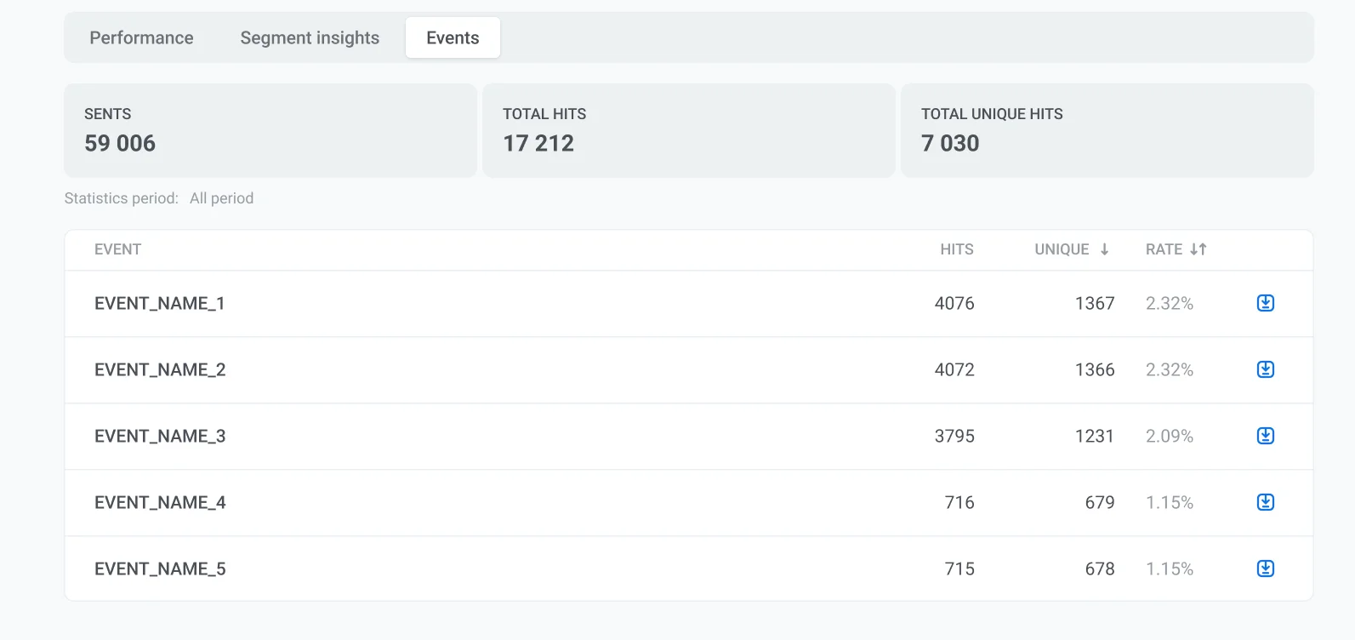
Task: Open the Performance tab
Action: click(x=141, y=37)
